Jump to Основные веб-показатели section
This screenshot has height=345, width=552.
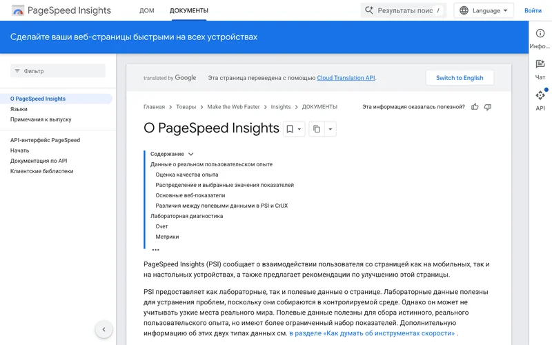point(190,195)
